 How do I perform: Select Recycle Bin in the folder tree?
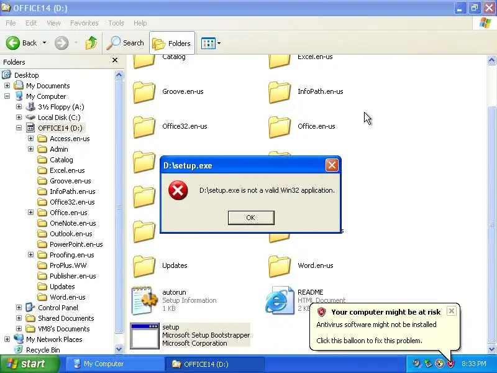coord(43,350)
